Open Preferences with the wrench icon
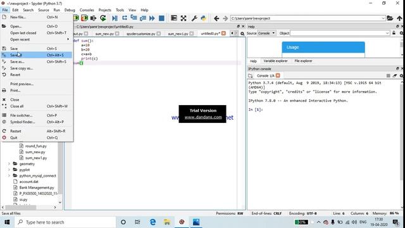 (194, 18)
